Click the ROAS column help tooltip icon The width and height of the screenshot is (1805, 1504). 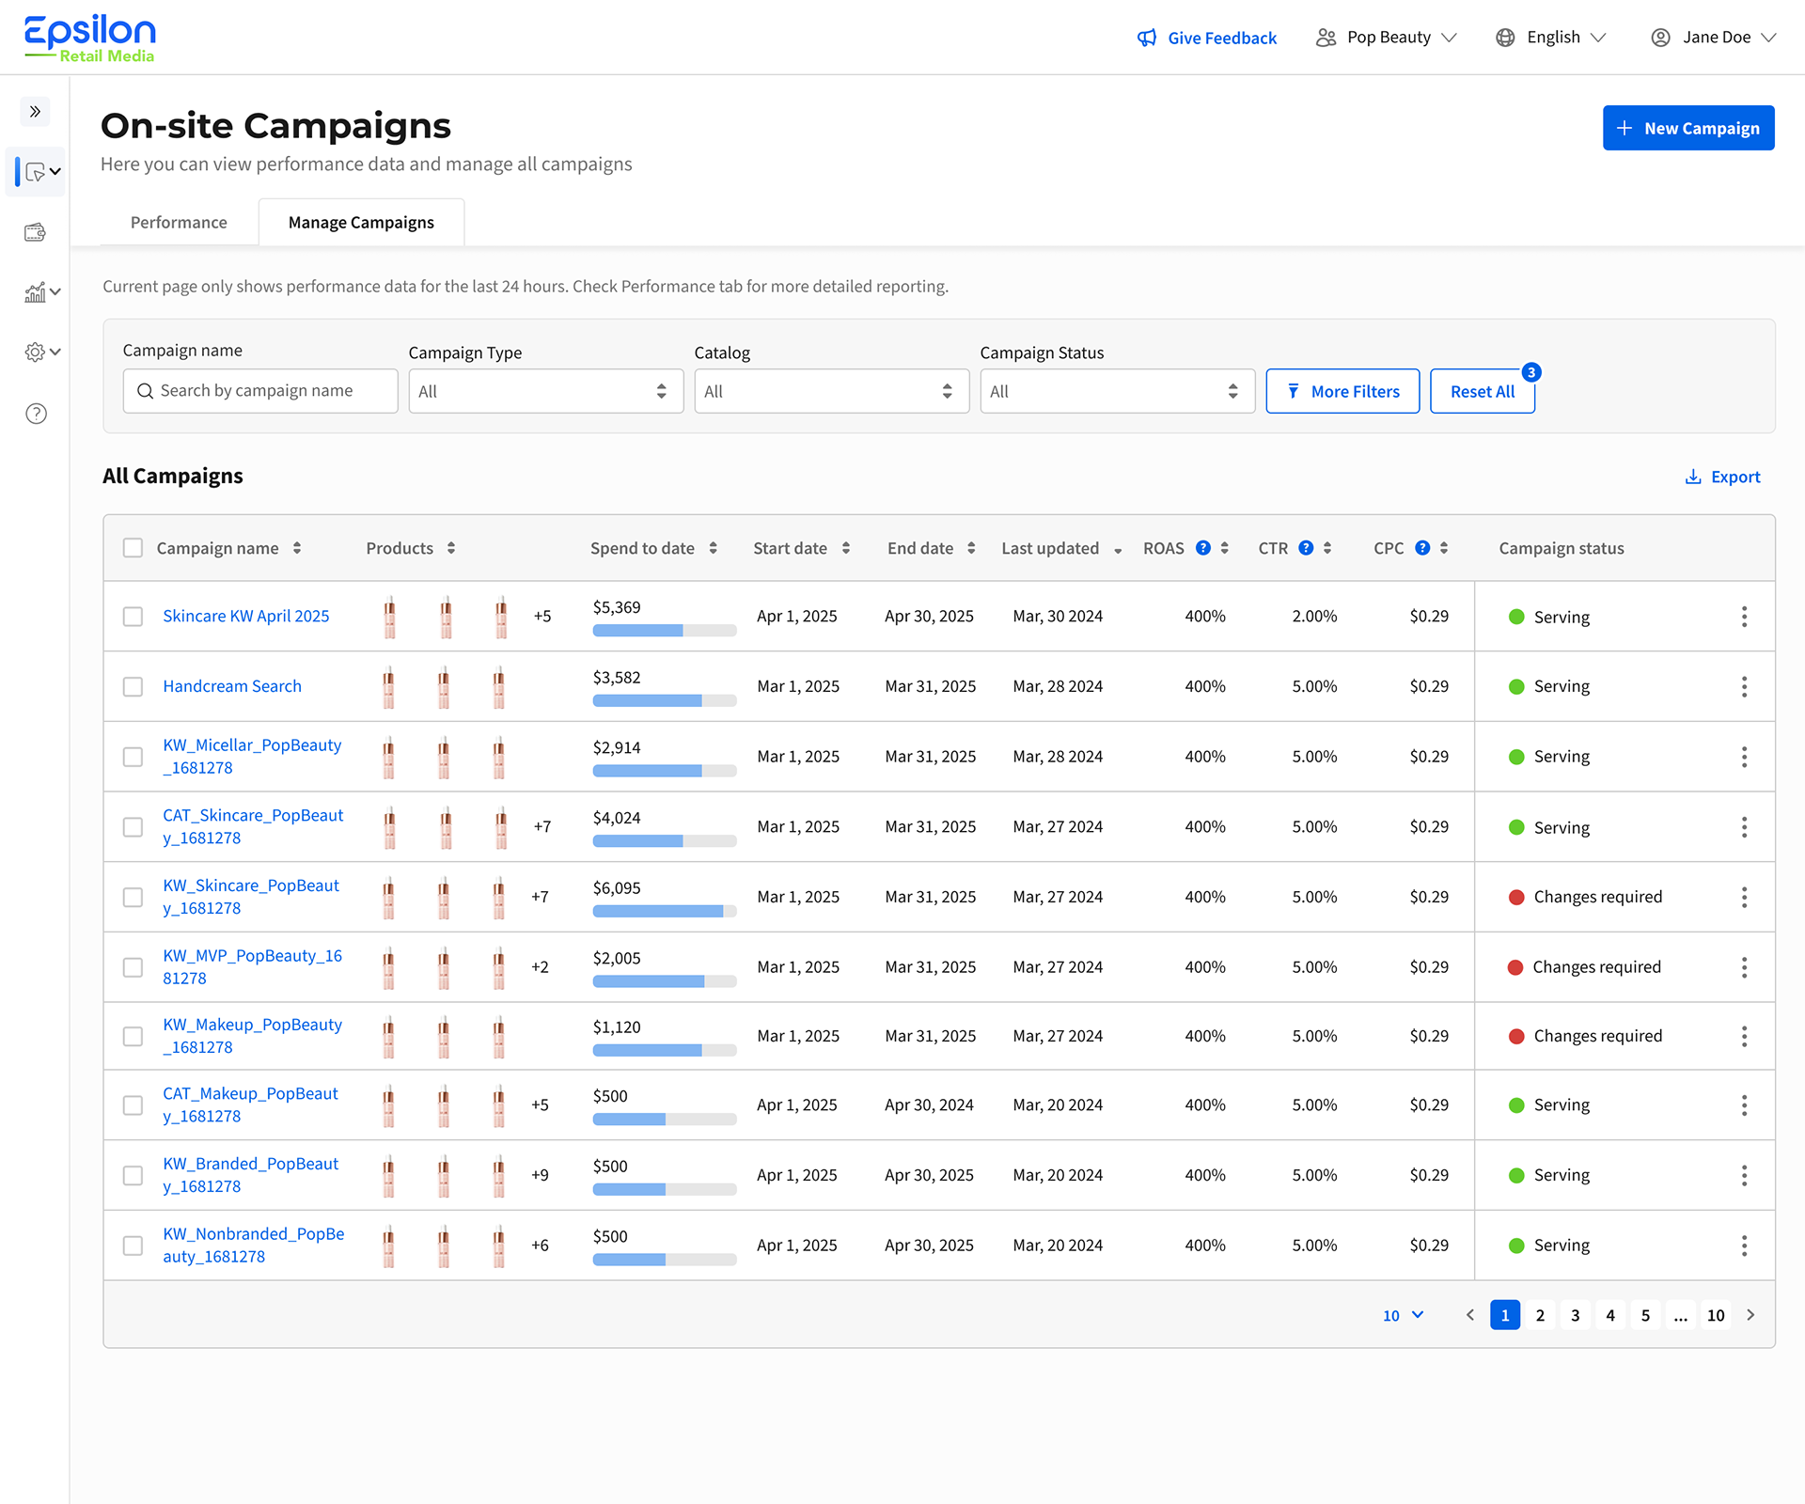coord(1204,547)
